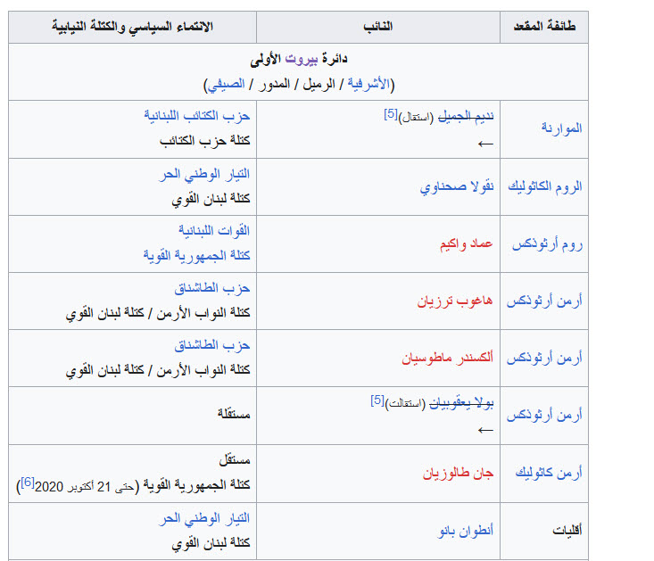Click the الأشرفية link
The height and width of the screenshot is (561, 654).
pyautogui.click(x=368, y=84)
